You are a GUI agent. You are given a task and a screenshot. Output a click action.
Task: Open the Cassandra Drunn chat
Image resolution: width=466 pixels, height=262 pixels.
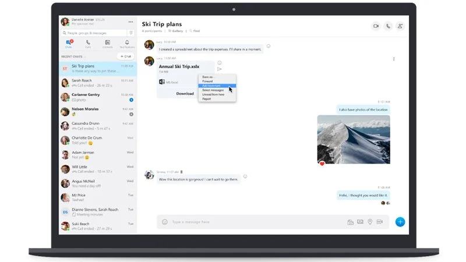98,126
